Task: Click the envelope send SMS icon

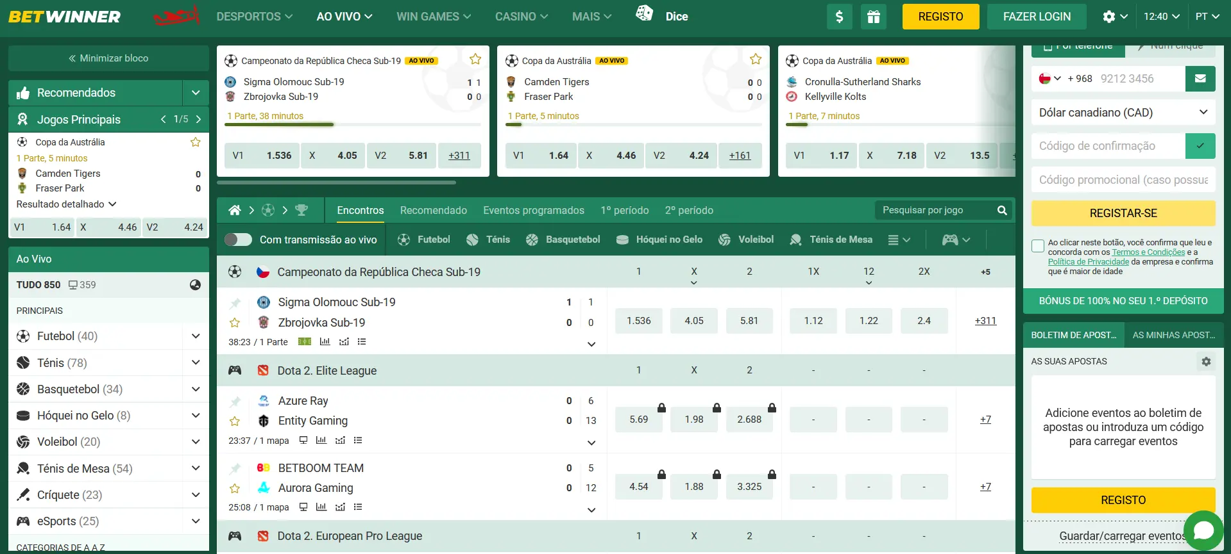Action: click(1200, 79)
